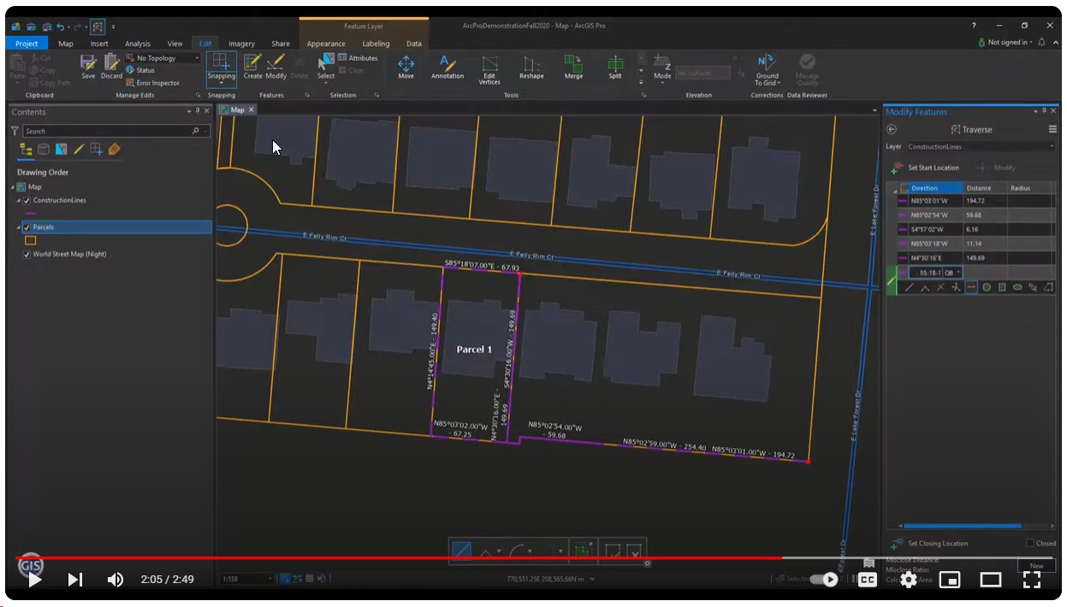Click the Distance column header
1067x607 pixels.
pos(985,188)
